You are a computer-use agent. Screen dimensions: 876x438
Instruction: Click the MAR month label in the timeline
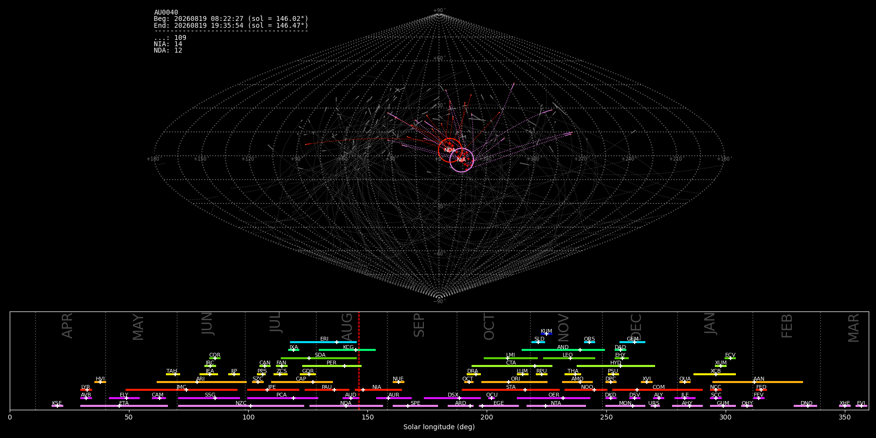tap(854, 328)
